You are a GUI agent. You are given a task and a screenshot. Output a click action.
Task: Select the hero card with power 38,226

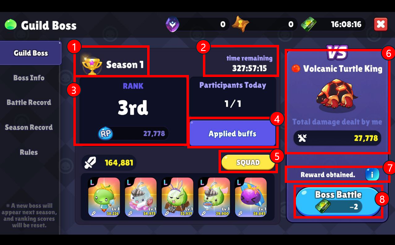point(104,197)
